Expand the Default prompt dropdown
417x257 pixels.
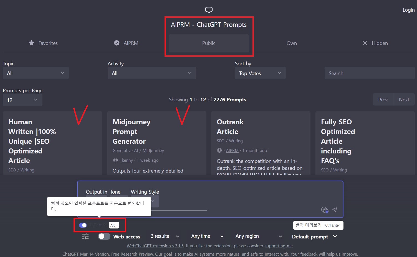314,237
